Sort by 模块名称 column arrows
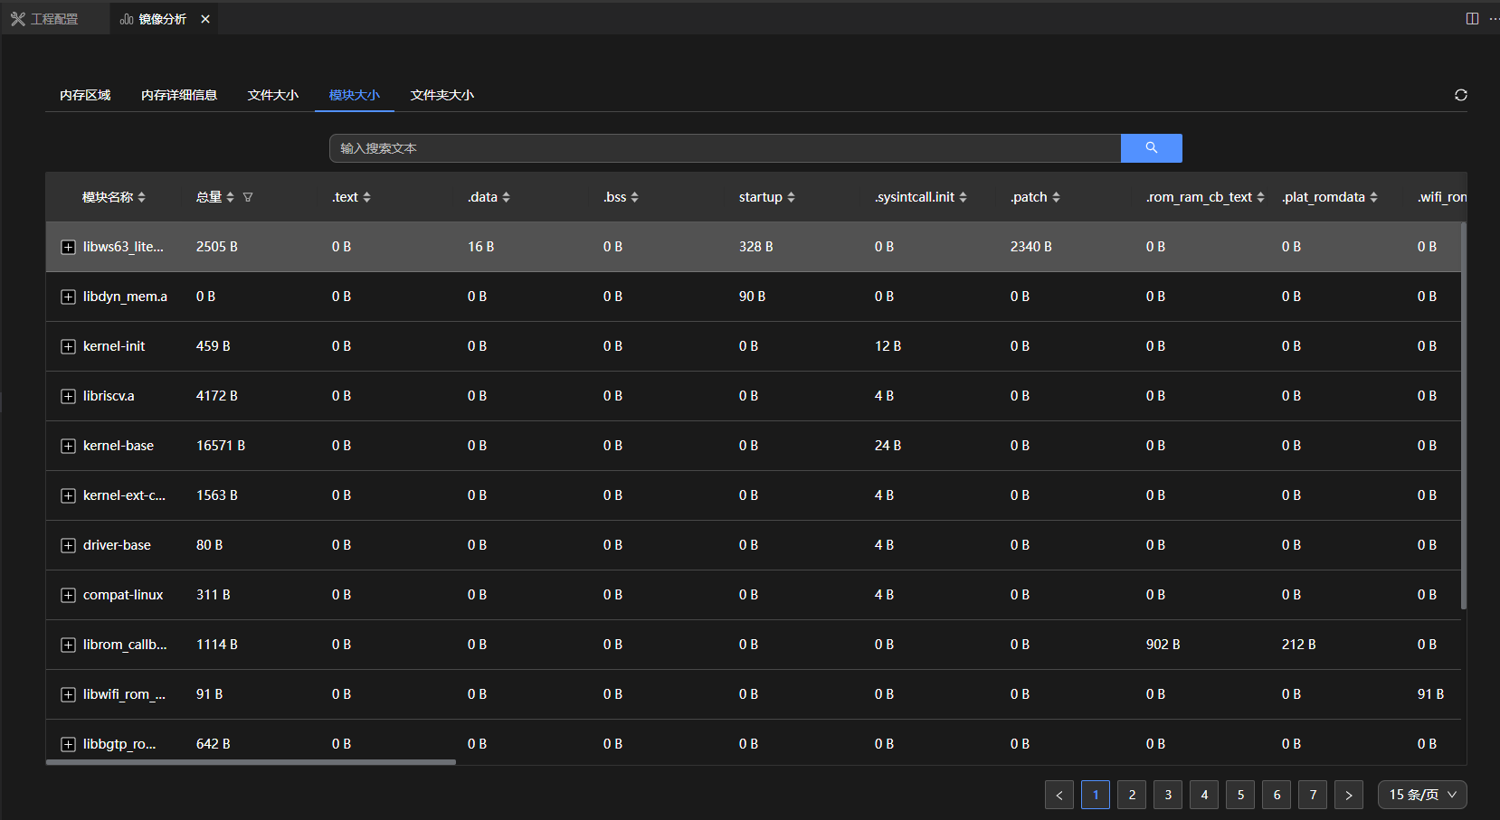 pos(142,197)
